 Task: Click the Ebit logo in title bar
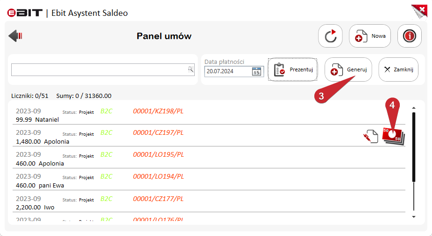25,13
